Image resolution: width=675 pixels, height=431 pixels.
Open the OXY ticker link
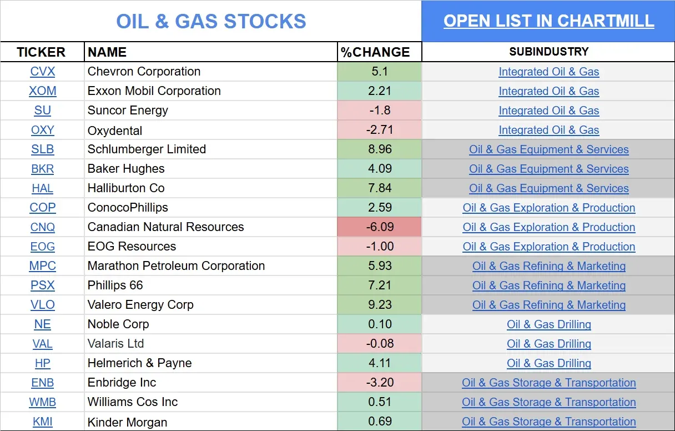tap(42, 129)
